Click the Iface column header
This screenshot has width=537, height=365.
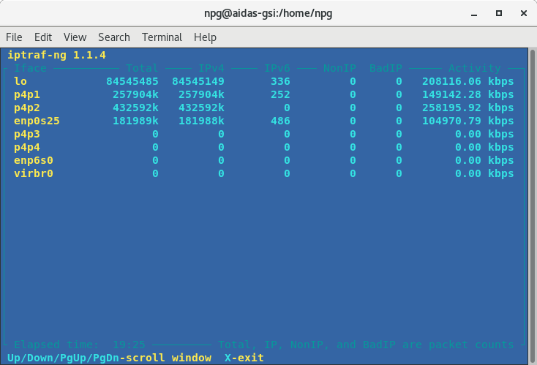30,68
